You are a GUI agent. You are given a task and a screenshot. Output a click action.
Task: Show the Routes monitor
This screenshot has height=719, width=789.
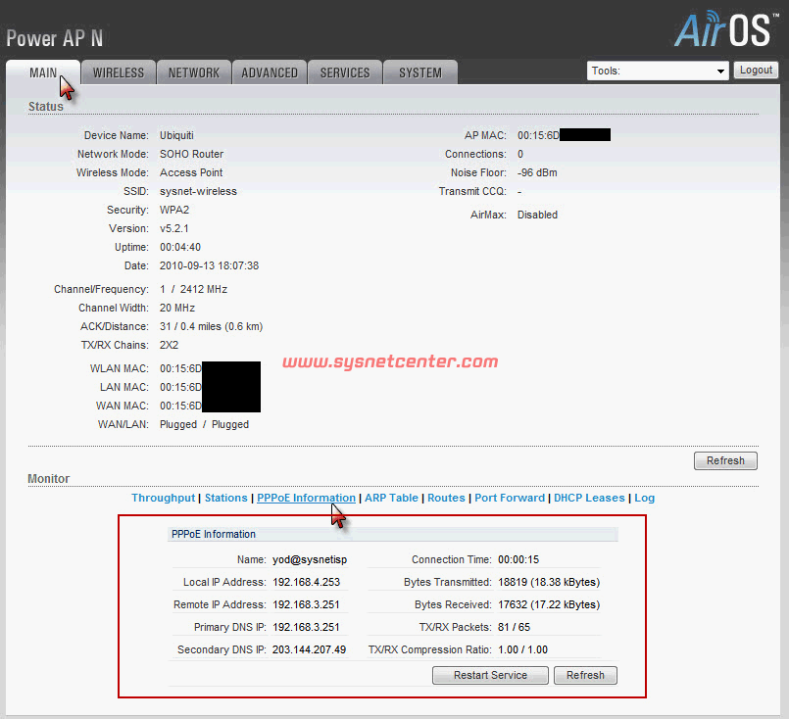(x=446, y=498)
